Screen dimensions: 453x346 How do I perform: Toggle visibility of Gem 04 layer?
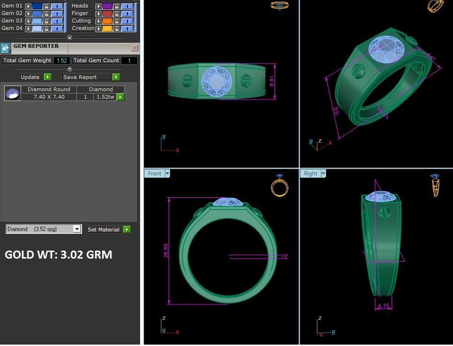[x=57, y=29]
